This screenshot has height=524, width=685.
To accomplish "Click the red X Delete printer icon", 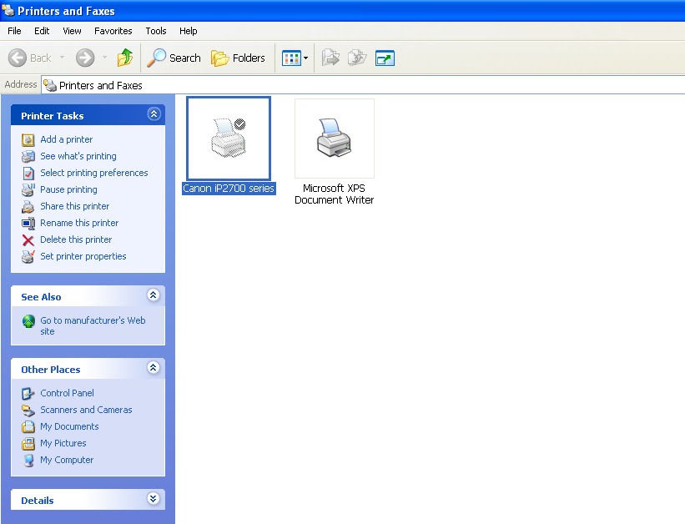I will (28, 240).
